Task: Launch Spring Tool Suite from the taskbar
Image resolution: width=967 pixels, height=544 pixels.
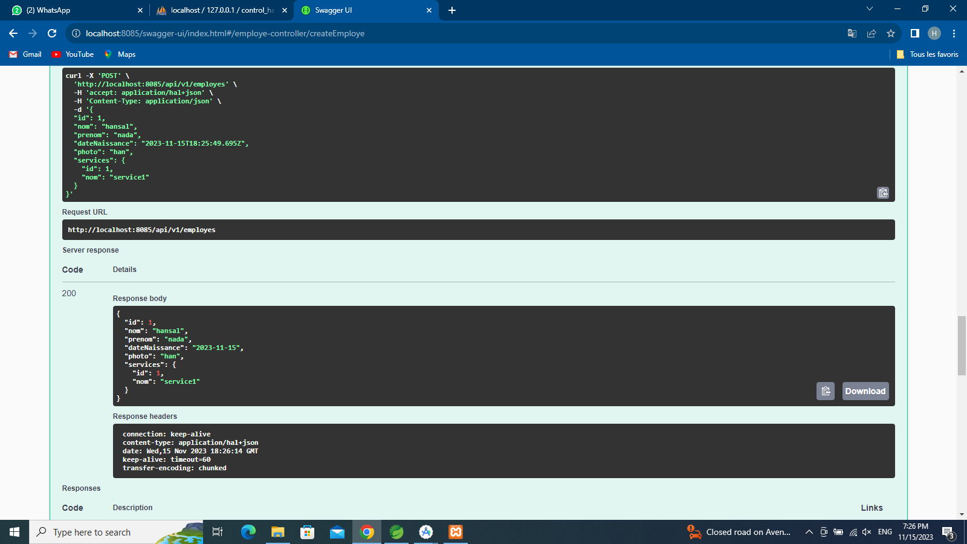Action: (x=396, y=532)
